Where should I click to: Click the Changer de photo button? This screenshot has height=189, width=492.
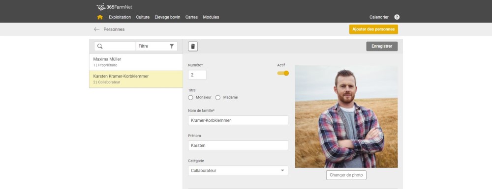(x=346, y=175)
